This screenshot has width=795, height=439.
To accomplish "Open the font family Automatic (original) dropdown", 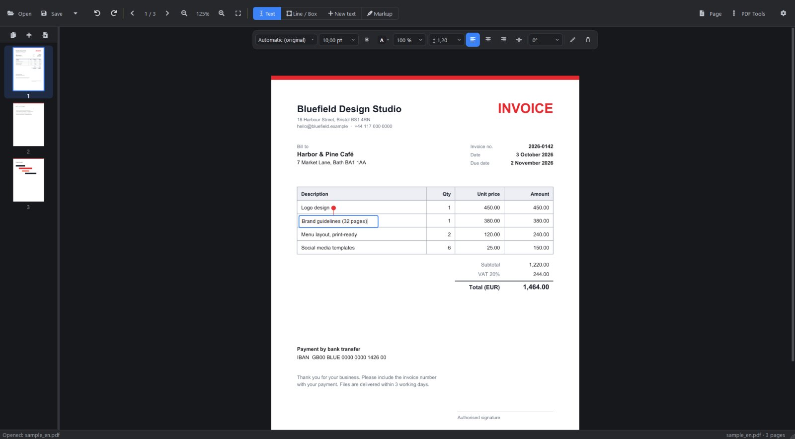I will pyautogui.click(x=286, y=40).
